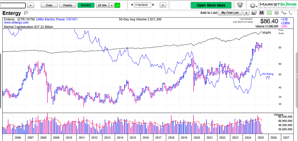Step date back with the left arrow
Viewport: 298px width, 141px height.
(132, 5)
